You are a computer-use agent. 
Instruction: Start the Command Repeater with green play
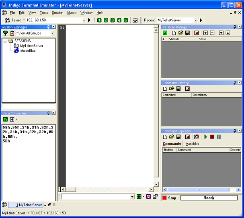point(205,137)
